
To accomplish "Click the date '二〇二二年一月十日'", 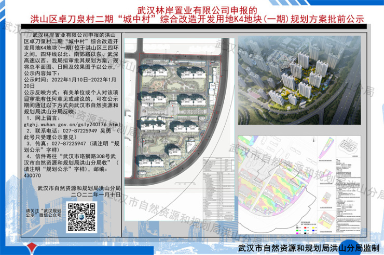I will click(x=96, y=194).
